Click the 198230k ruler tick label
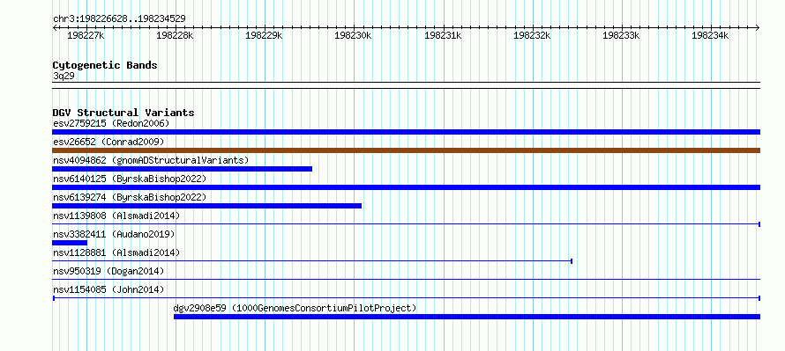Image resolution: width=785 pixels, height=351 pixels. point(353,35)
